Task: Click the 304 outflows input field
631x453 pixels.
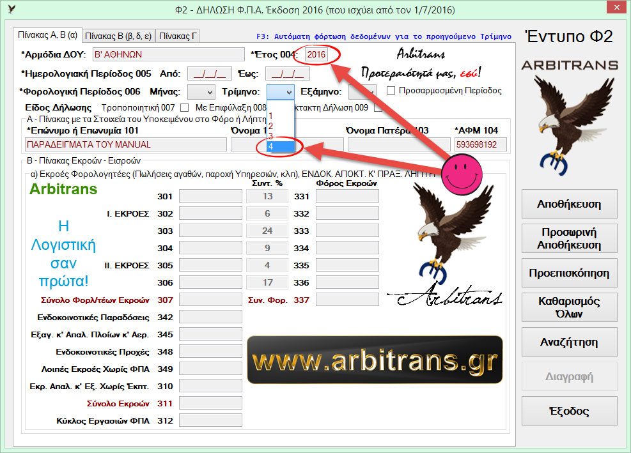Action: tap(210, 248)
